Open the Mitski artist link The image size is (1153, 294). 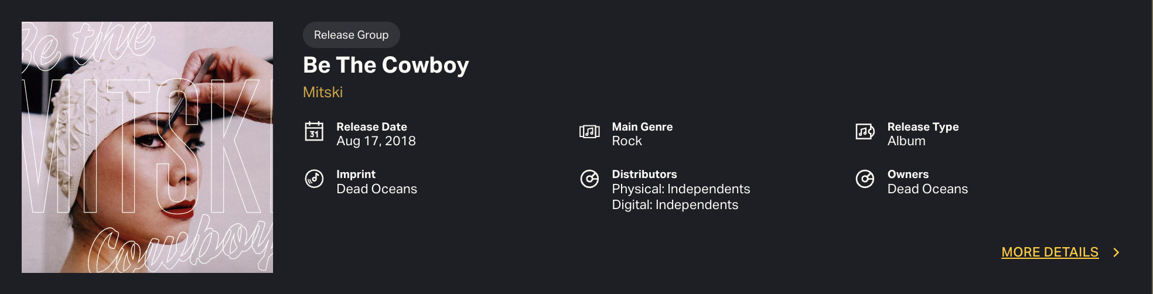[x=323, y=92]
